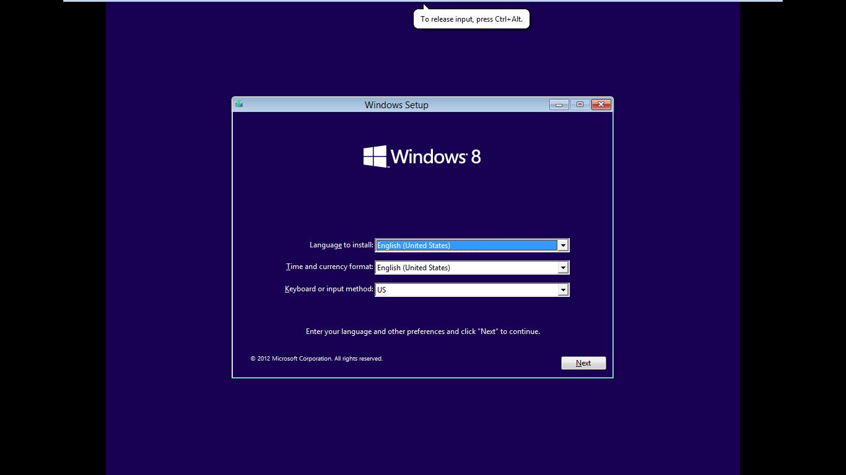Click the "Language to install:" label

(341, 245)
